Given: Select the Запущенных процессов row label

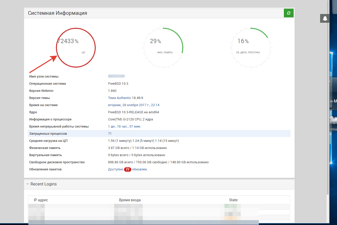Looking at the screenshot, I should click(x=48, y=134).
